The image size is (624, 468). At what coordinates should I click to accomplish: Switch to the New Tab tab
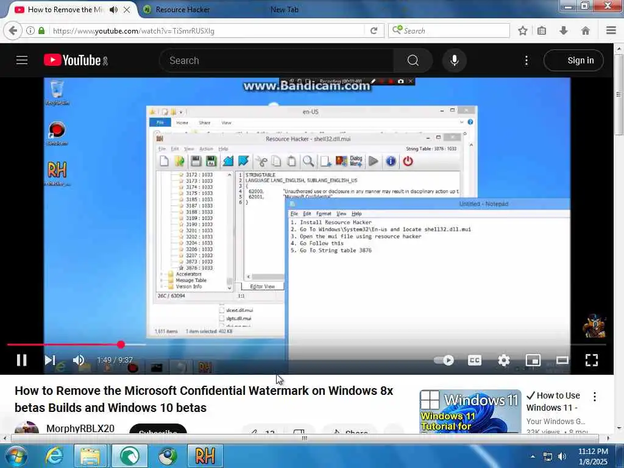tap(284, 10)
